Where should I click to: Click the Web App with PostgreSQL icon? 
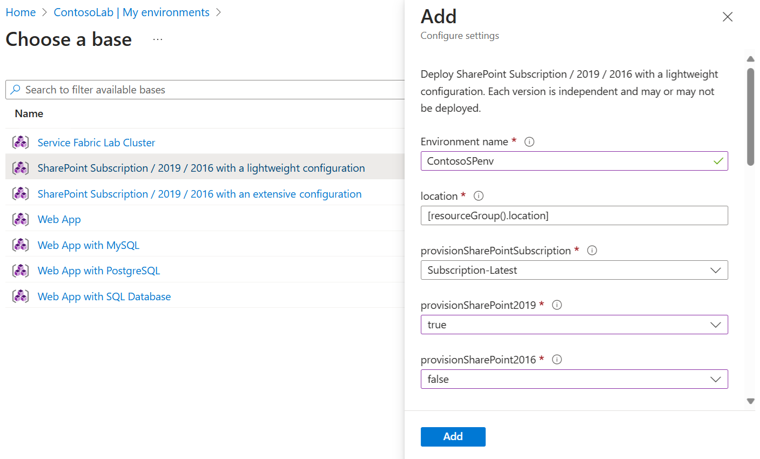[x=21, y=271]
